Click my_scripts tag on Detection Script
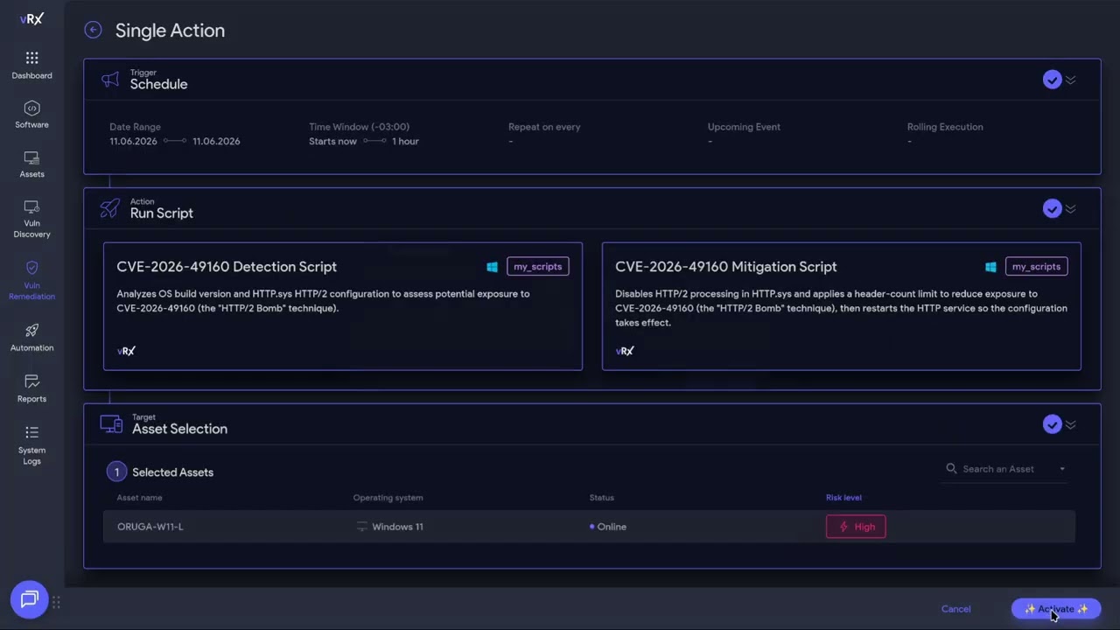The height and width of the screenshot is (630, 1120). point(537,267)
